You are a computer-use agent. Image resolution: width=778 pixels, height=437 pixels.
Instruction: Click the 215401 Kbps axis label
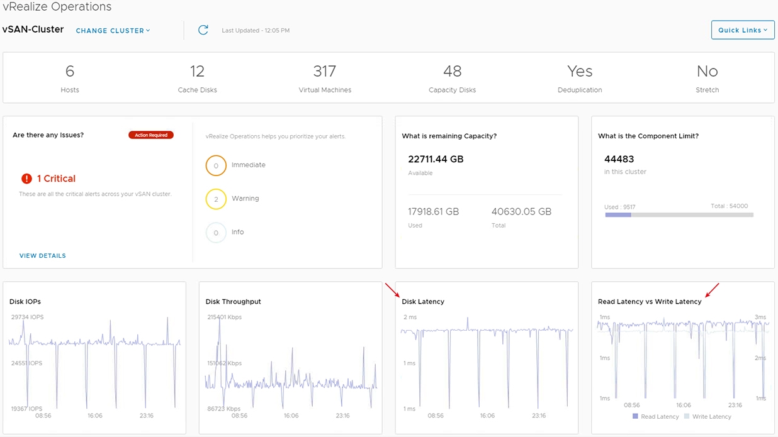[225, 318]
